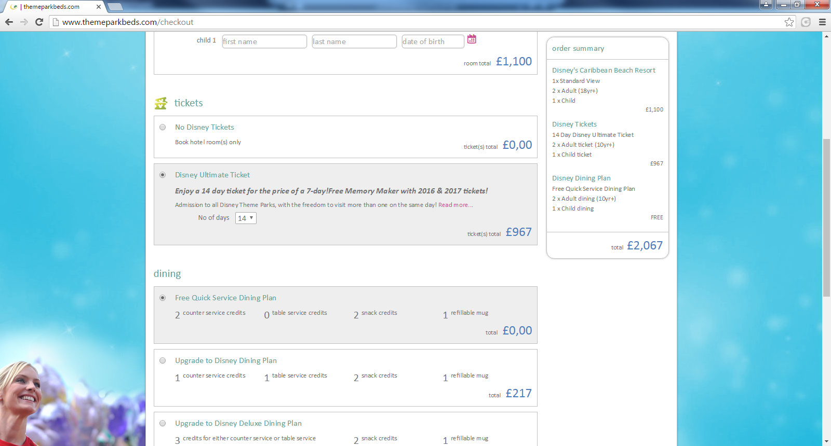
Task: Select the No Disney Tickets option
Action: coord(163,127)
